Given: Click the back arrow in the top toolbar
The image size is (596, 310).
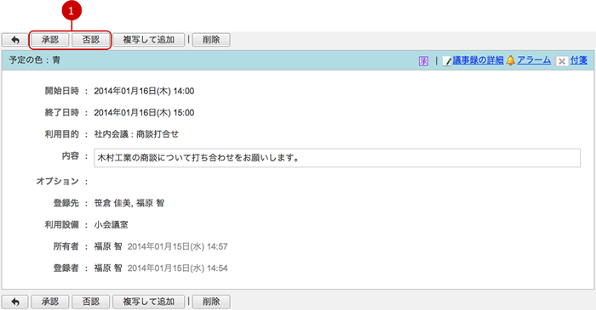Looking at the screenshot, I should (x=15, y=40).
